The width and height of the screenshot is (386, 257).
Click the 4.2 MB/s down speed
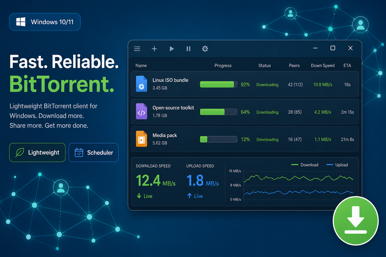323,112
